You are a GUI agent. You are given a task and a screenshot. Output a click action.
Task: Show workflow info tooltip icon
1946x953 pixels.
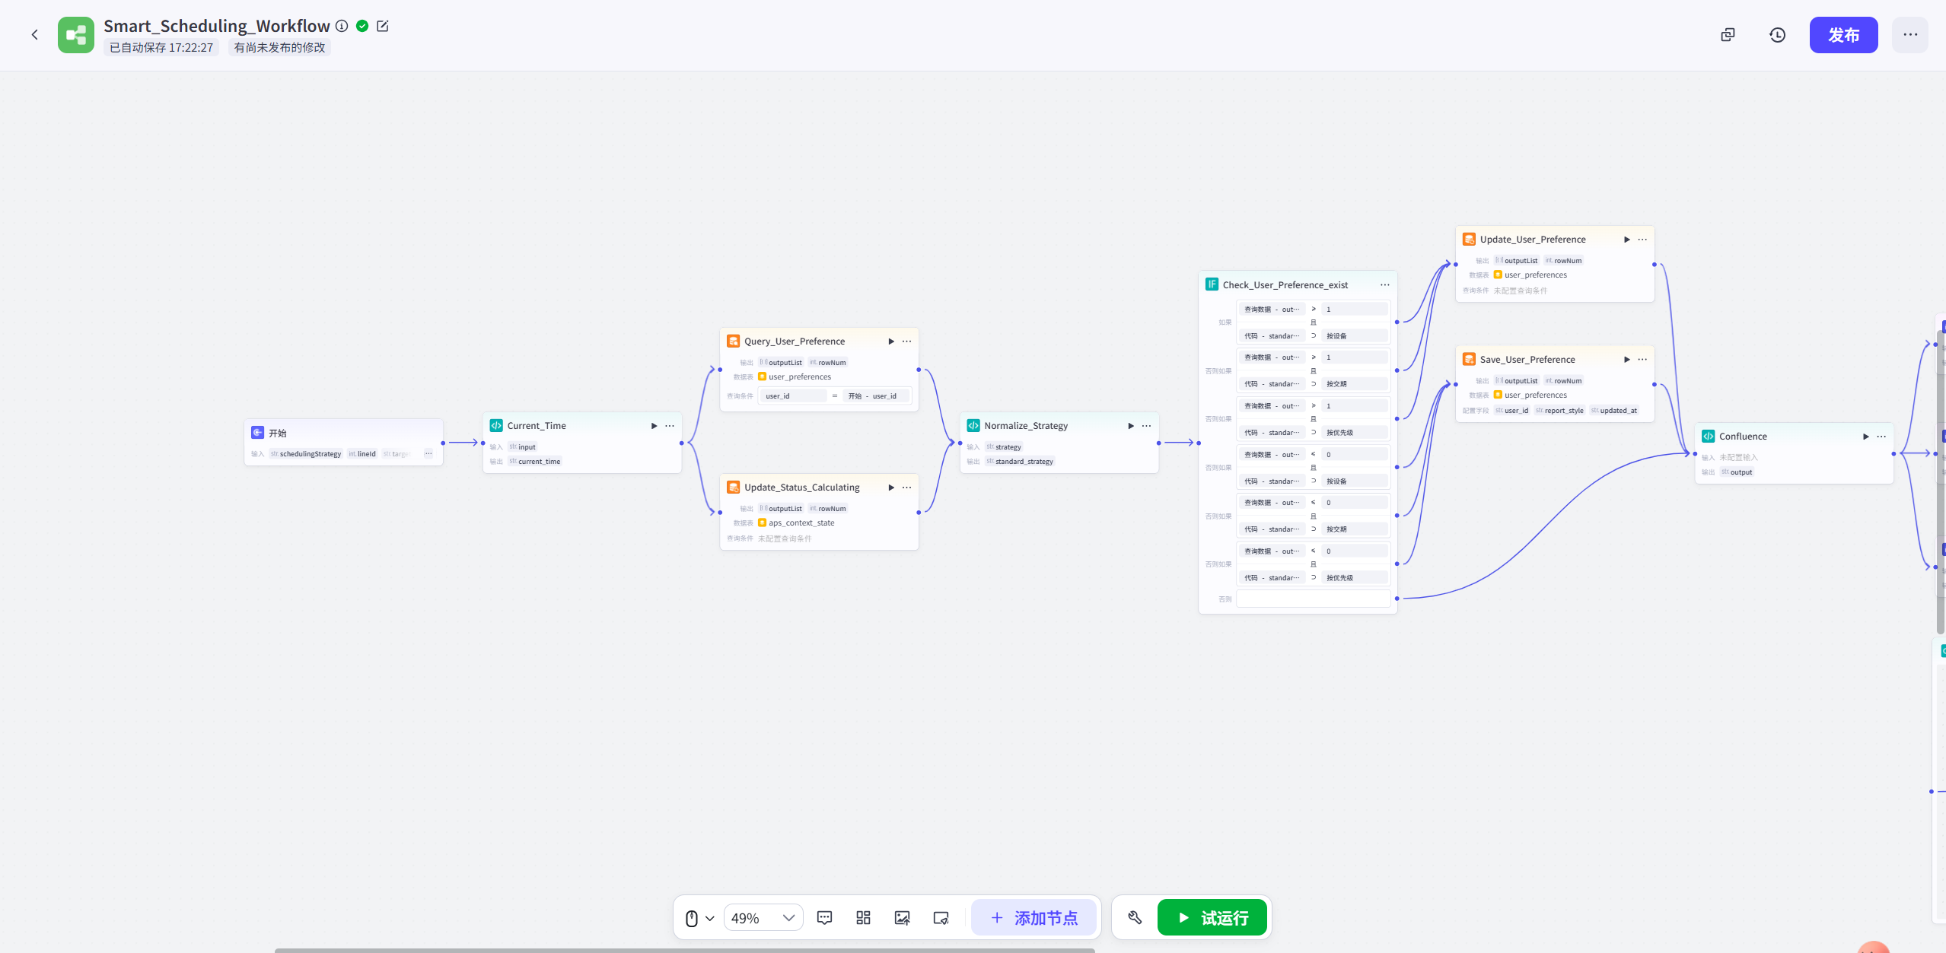(342, 26)
